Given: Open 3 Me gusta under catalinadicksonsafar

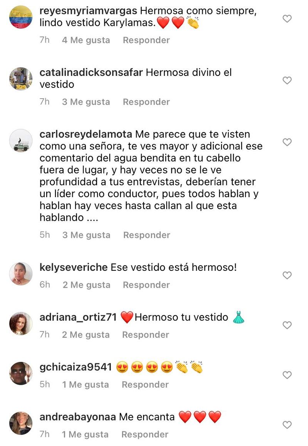Looking at the screenshot, I should point(86,102).
